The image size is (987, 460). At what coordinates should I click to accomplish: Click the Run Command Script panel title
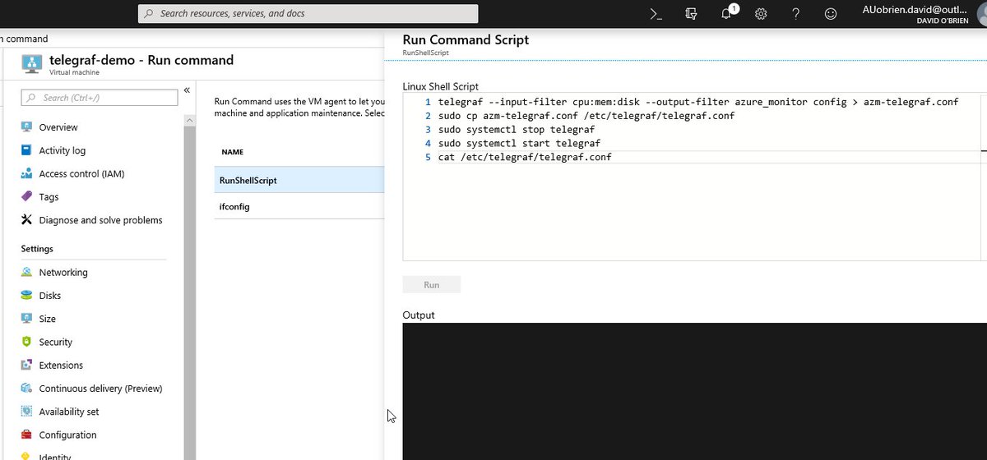(466, 39)
